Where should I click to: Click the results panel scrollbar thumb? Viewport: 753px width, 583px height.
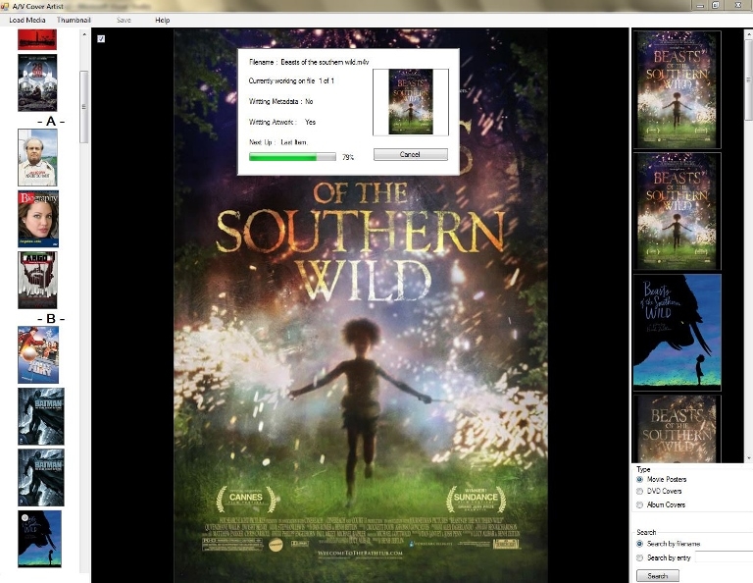[749, 79]
